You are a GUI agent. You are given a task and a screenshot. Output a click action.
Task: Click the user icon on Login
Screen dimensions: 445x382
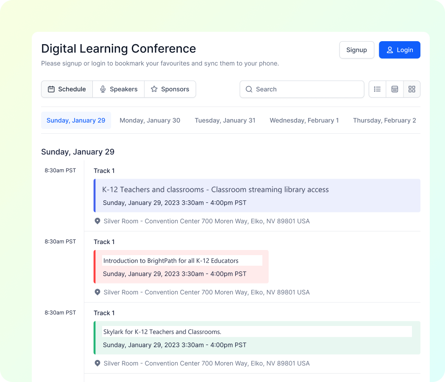coord(390,50)
